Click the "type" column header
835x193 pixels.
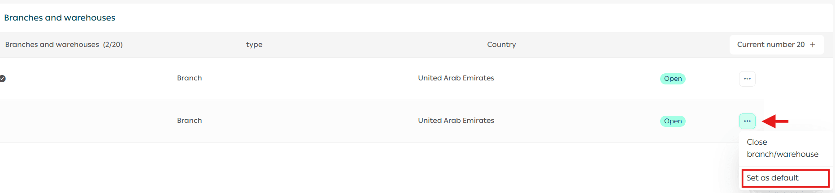(x=254, y=45)
